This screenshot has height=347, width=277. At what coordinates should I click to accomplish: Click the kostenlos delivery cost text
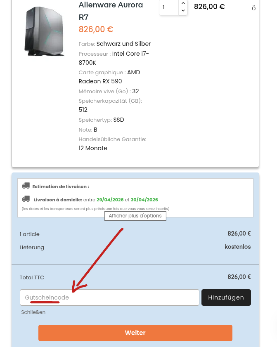[238, 247]
